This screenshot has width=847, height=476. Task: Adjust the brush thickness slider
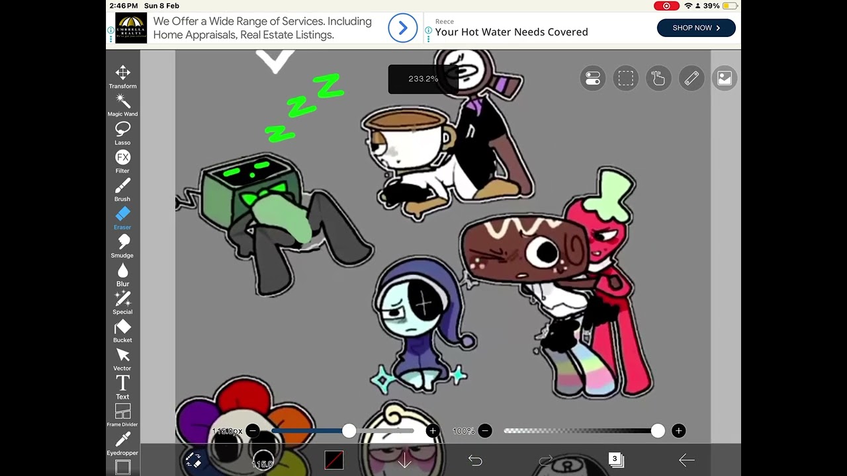point(343,431)
